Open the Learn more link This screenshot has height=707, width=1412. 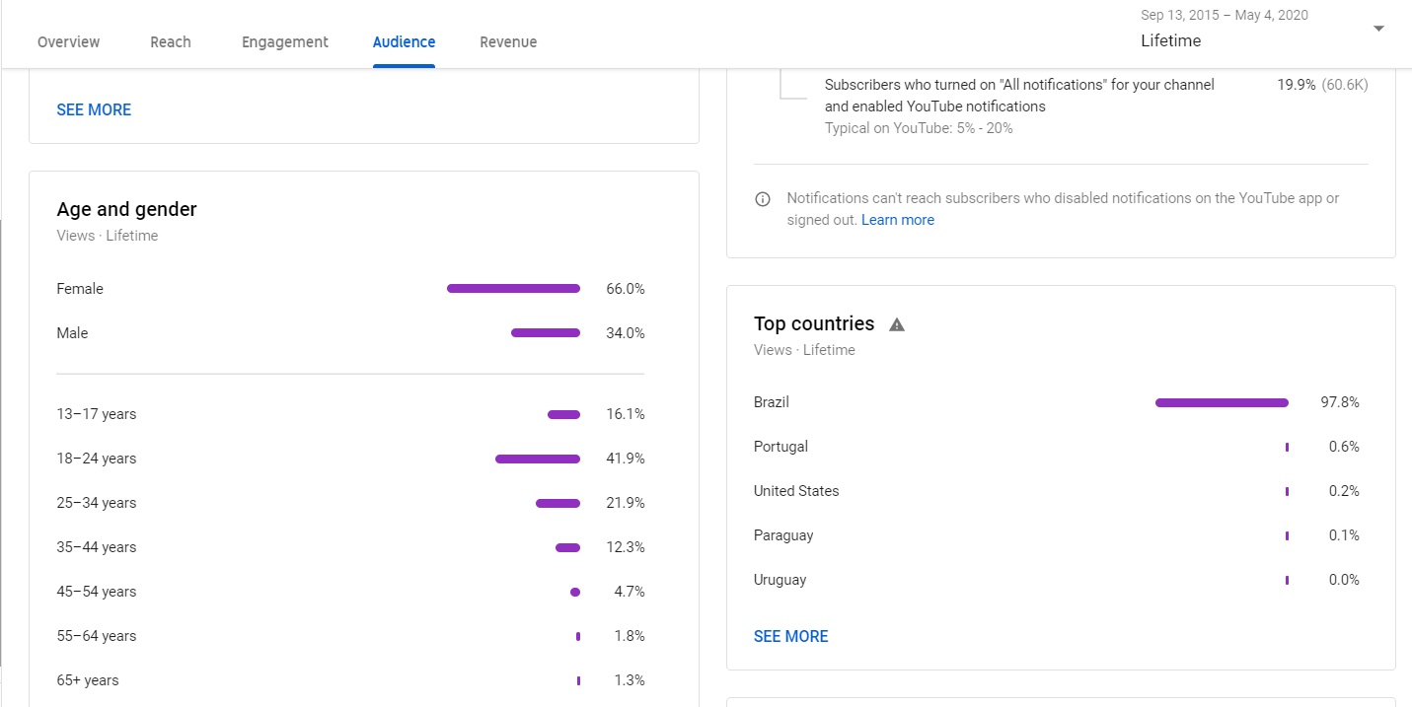[898, 220]
